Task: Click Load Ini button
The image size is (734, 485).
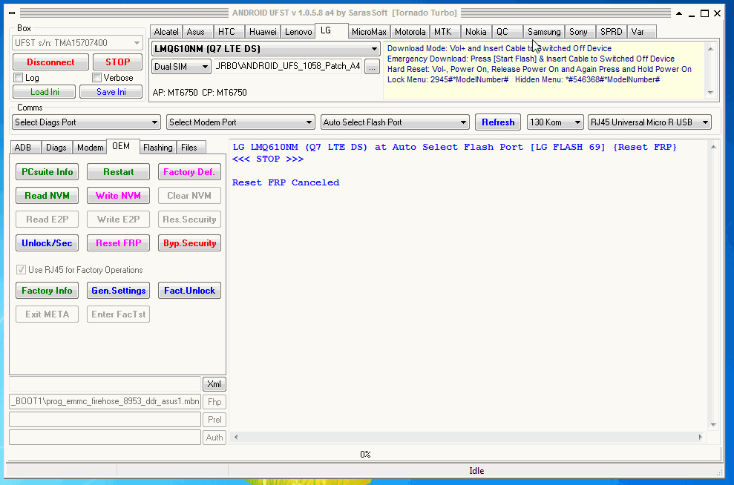Action: point(45,92)
